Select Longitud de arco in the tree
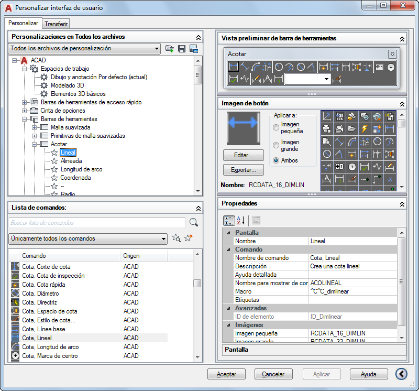419x391 pixels. click(x=81, y=169)
